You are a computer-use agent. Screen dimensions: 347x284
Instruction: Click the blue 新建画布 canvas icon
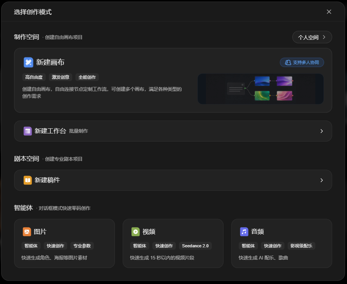coord(28,62)
